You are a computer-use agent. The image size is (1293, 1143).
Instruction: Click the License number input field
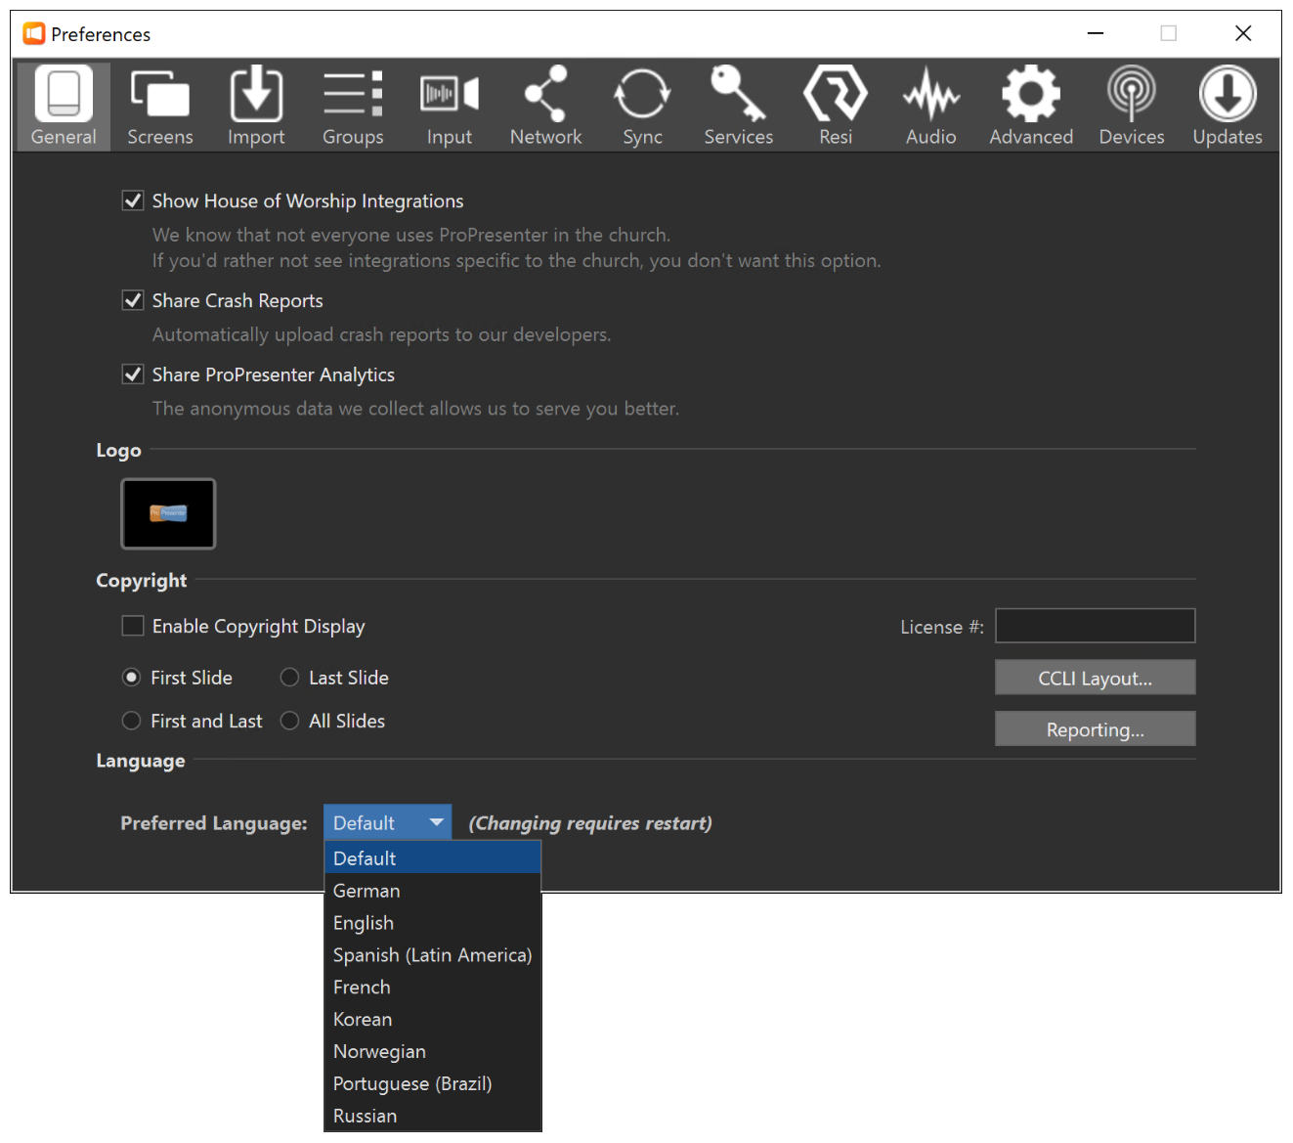click(1095, 626)
